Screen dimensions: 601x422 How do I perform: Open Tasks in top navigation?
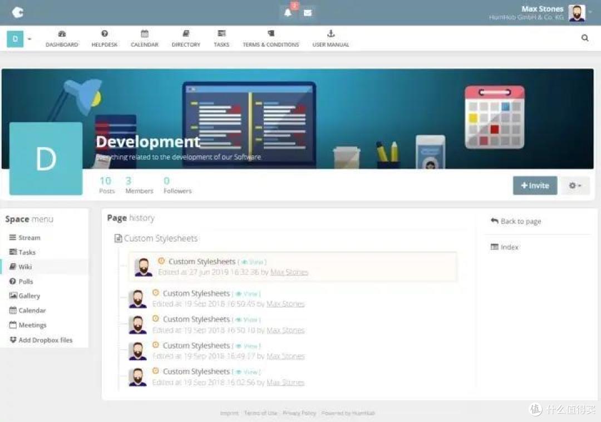coord(221,39)
